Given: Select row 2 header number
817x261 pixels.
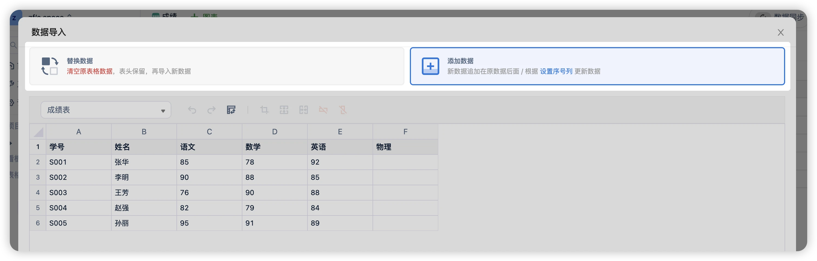Looking at the screenshot, I should click(38, 162).
